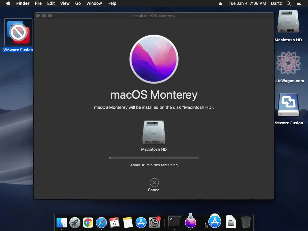Image resolution: width=308 pixels, height=231 pixels.
Task: Click the VMware Fusion app label on desktop
Action: pos(18,50)
